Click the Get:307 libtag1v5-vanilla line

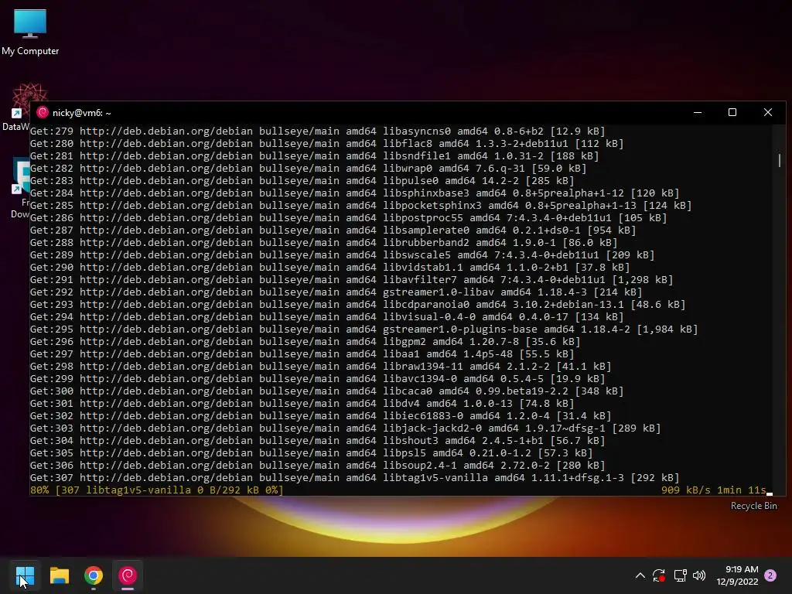354,478
